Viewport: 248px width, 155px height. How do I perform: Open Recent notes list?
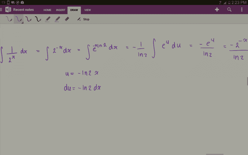tap(24, 10)
